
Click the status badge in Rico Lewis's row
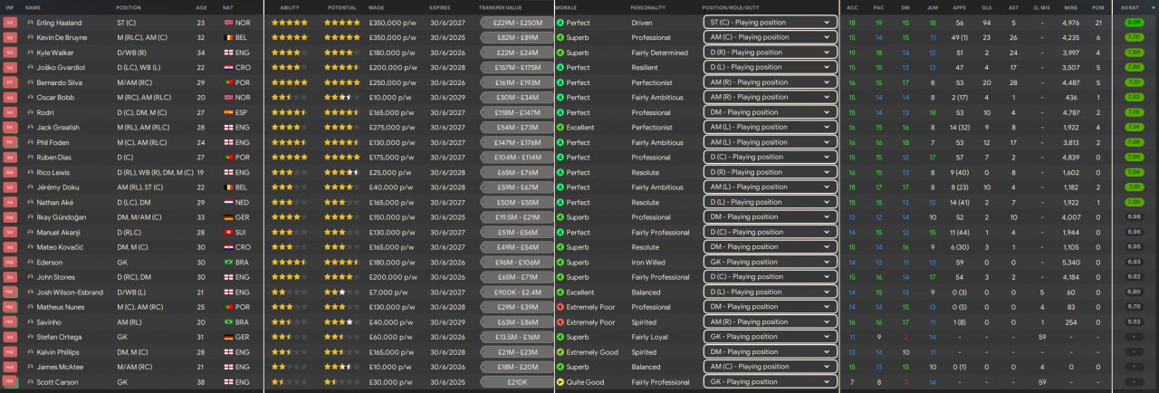pyautogui.click(x=10, y=172)
